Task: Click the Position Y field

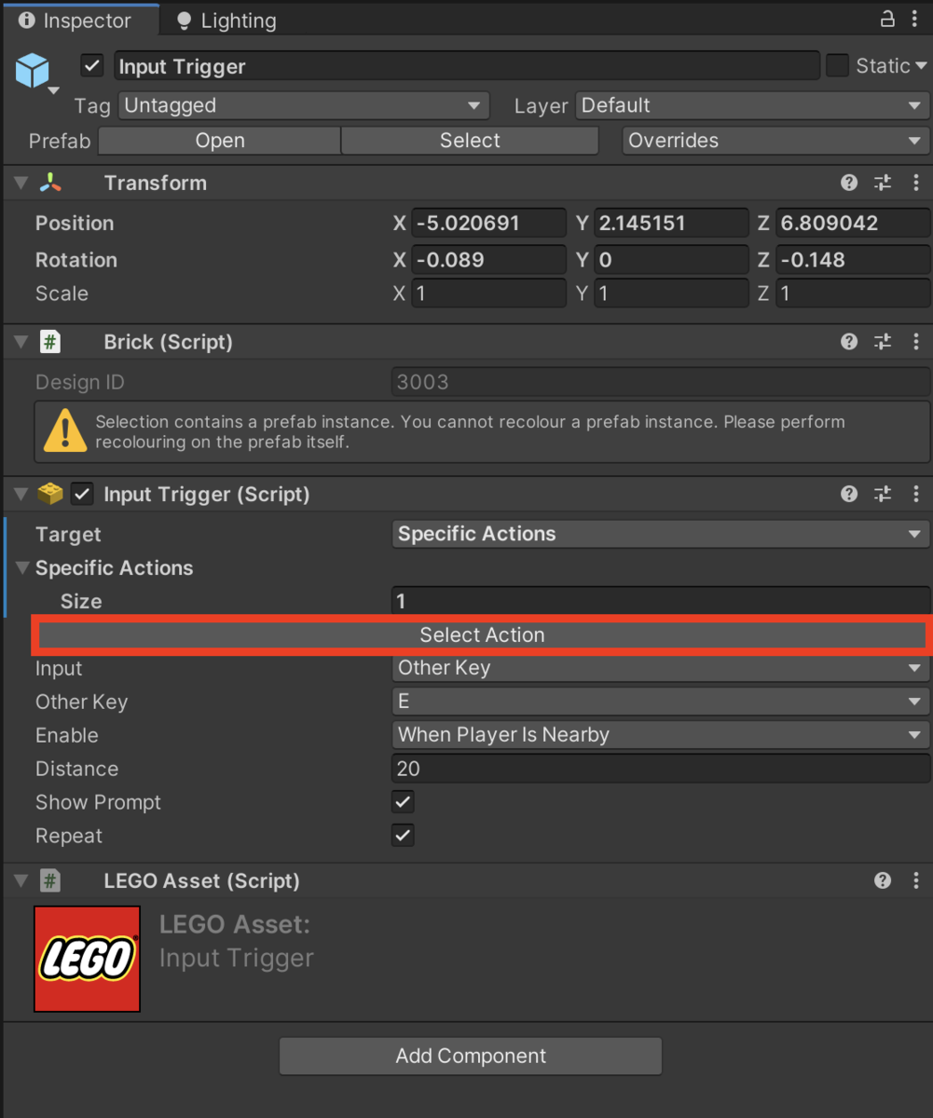Action: (671, 223)
